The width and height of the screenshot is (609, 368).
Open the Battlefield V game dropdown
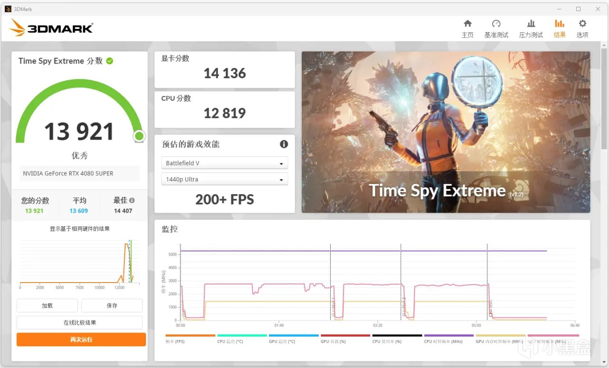coord(225,163)
